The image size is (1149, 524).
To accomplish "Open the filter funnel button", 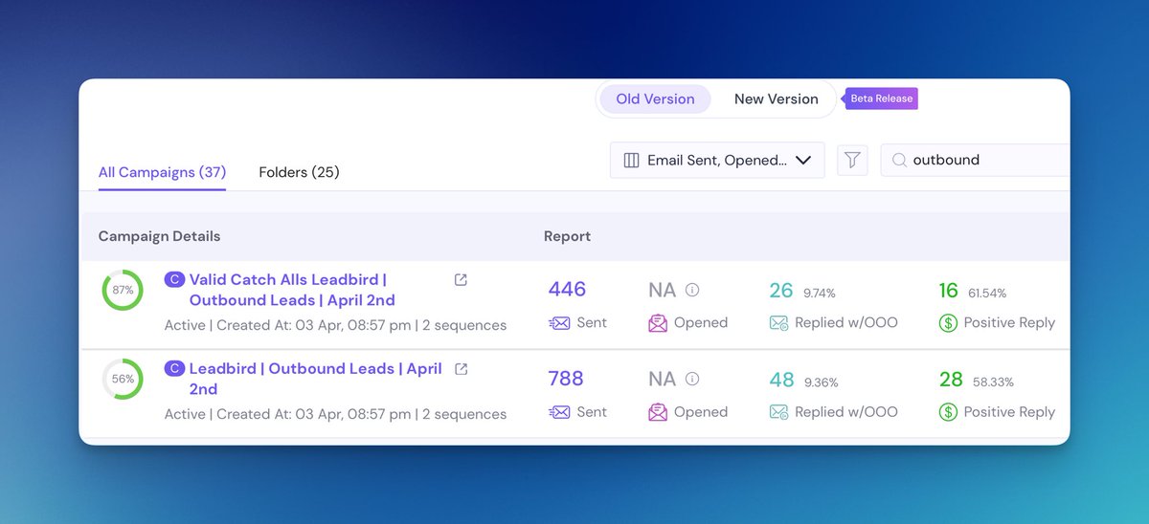I will (852, 161).
